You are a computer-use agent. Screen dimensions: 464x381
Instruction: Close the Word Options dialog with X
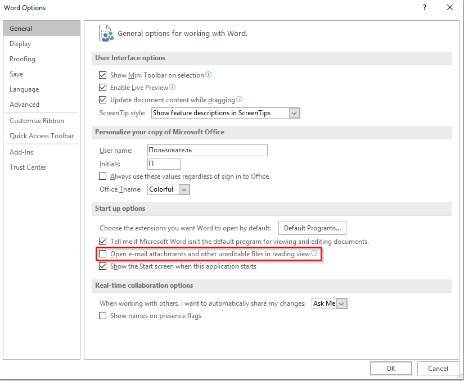(x=449, y=7)
